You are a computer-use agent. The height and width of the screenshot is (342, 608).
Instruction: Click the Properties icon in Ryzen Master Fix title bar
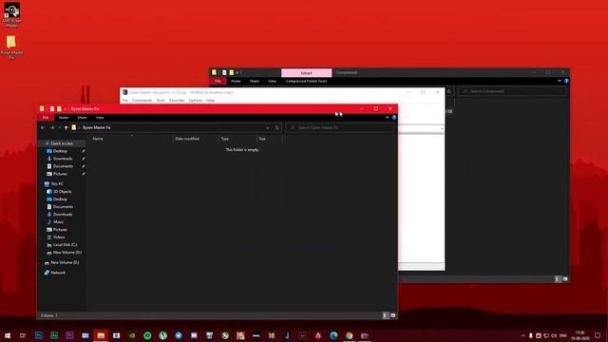pyautogui.click(x=52, y=109)
